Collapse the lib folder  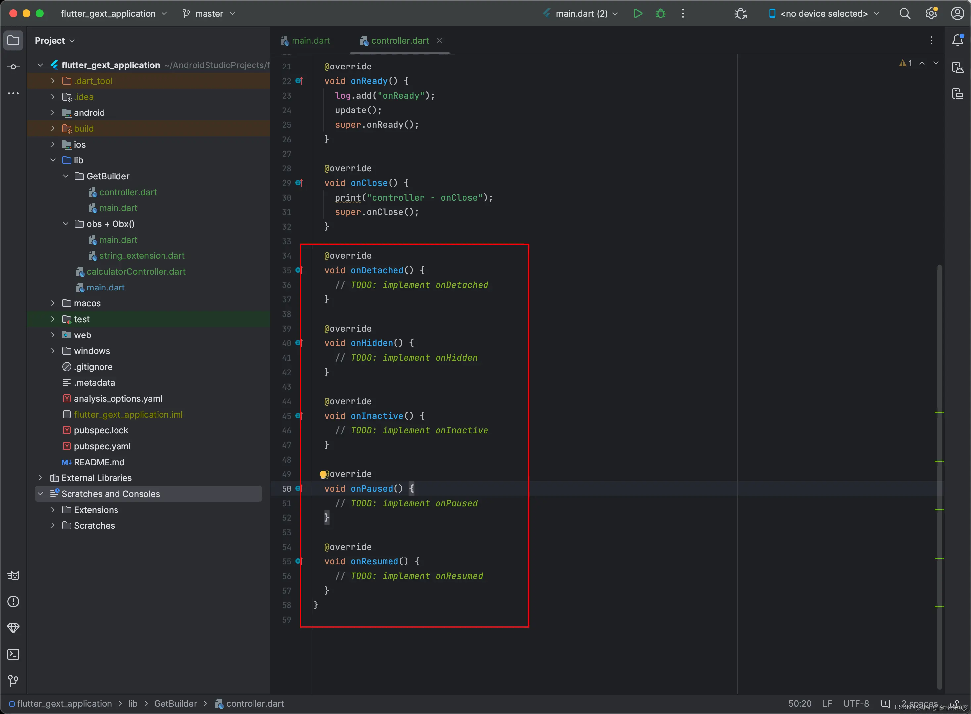53,160
